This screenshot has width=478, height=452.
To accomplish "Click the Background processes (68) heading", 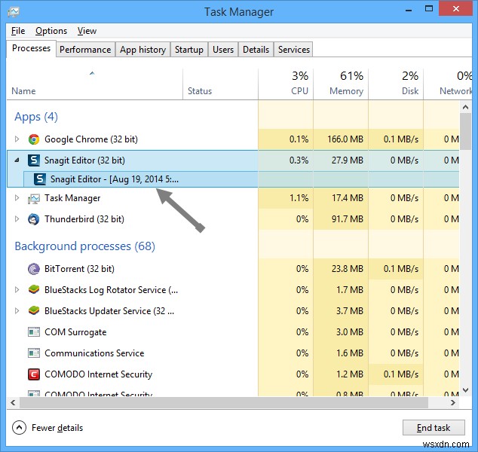I will click(x=84, y=246).
